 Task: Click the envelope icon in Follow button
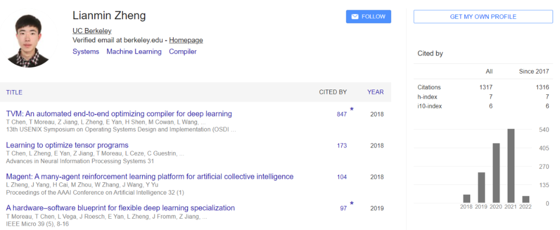click(x=355, y=17)
